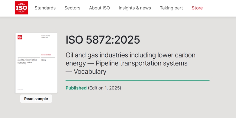Select the large ISO 5872:2025 heading

pos(103,40)
